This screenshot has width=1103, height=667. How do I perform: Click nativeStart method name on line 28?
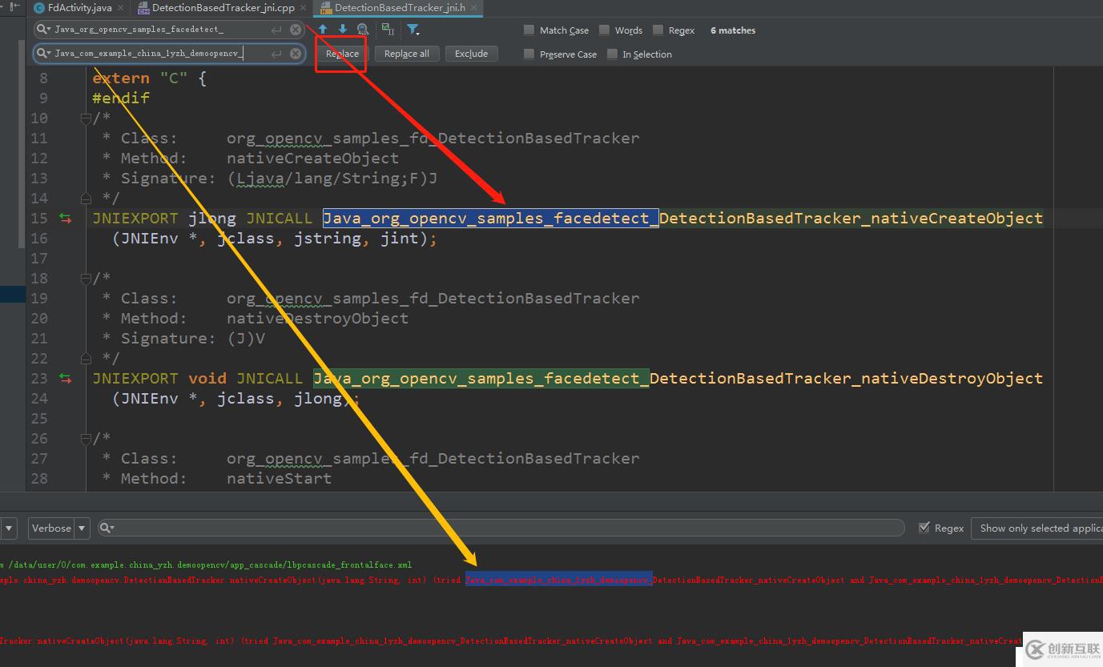279,479
